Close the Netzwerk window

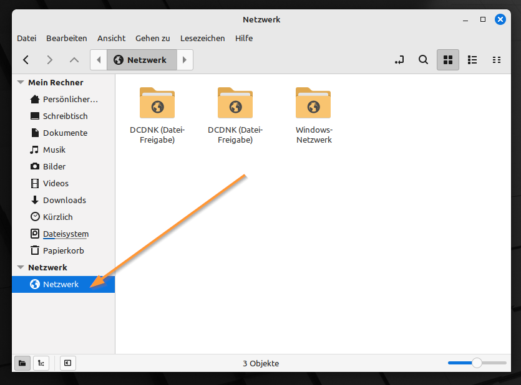tap(500, 19)
